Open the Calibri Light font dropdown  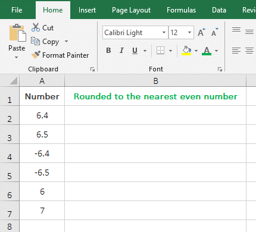164,32
